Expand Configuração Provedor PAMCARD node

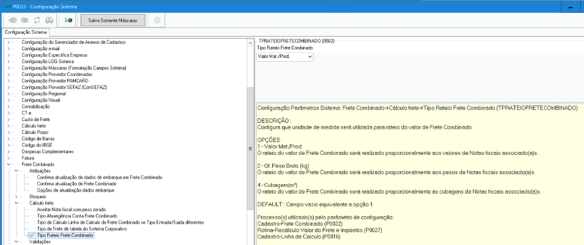(9, 81)
